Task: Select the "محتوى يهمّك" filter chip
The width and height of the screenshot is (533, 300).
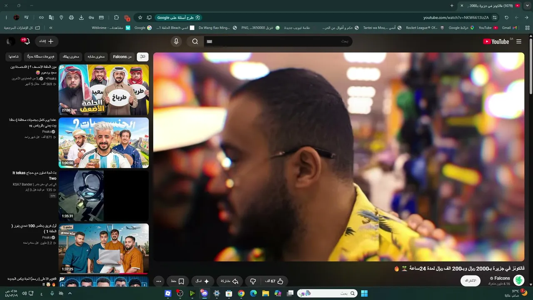Action: coord(71,57)
